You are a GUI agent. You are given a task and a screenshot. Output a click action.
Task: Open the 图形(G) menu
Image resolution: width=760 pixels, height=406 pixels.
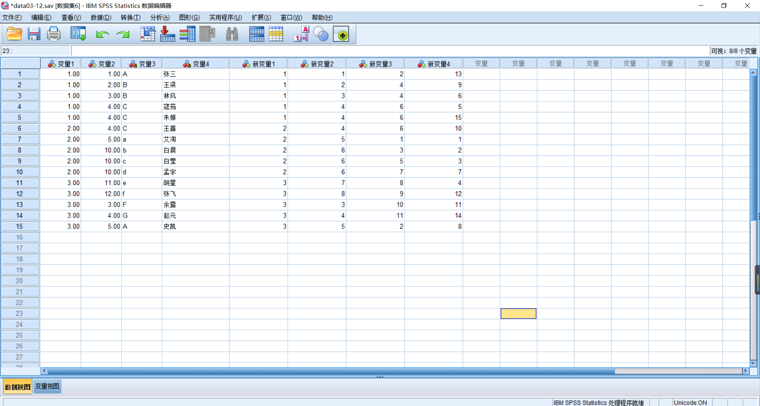190,17
